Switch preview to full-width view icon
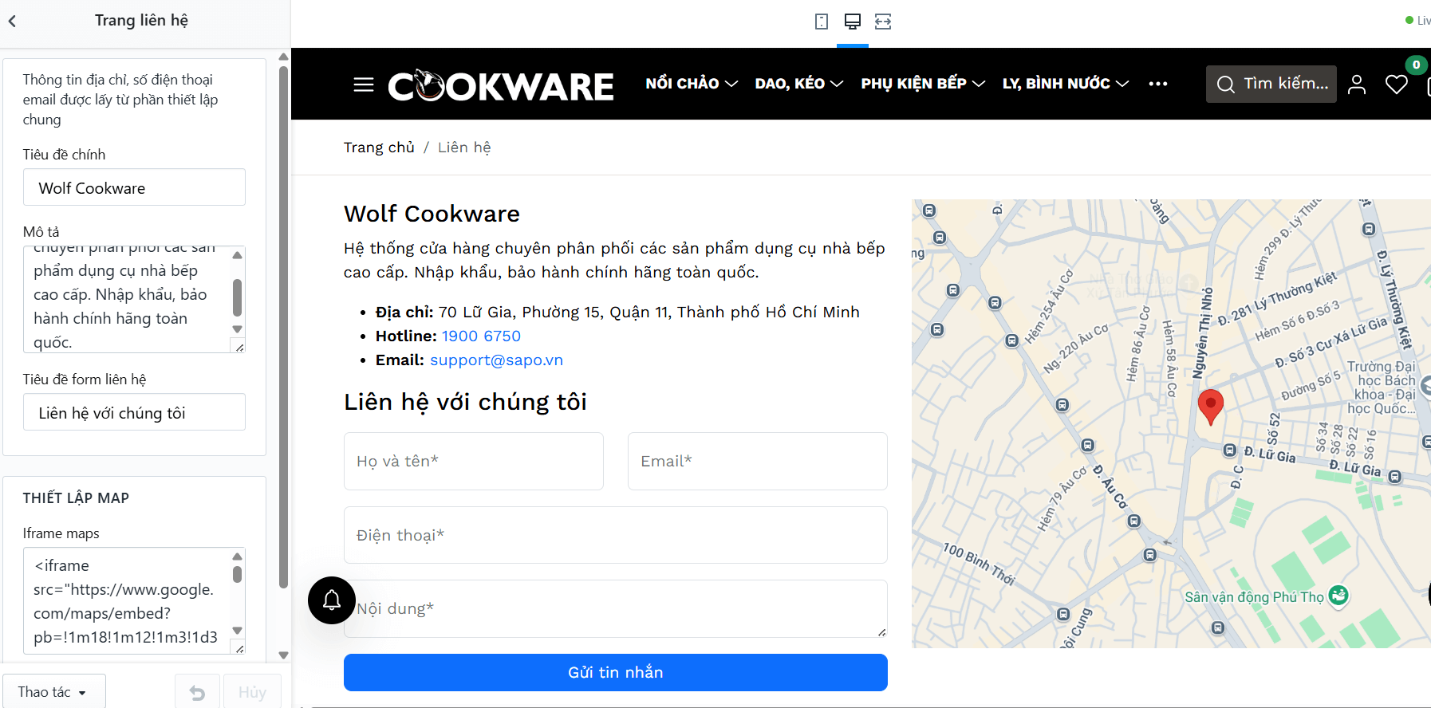The height and width of the screenshot is (708, 1431). point(883,22)
